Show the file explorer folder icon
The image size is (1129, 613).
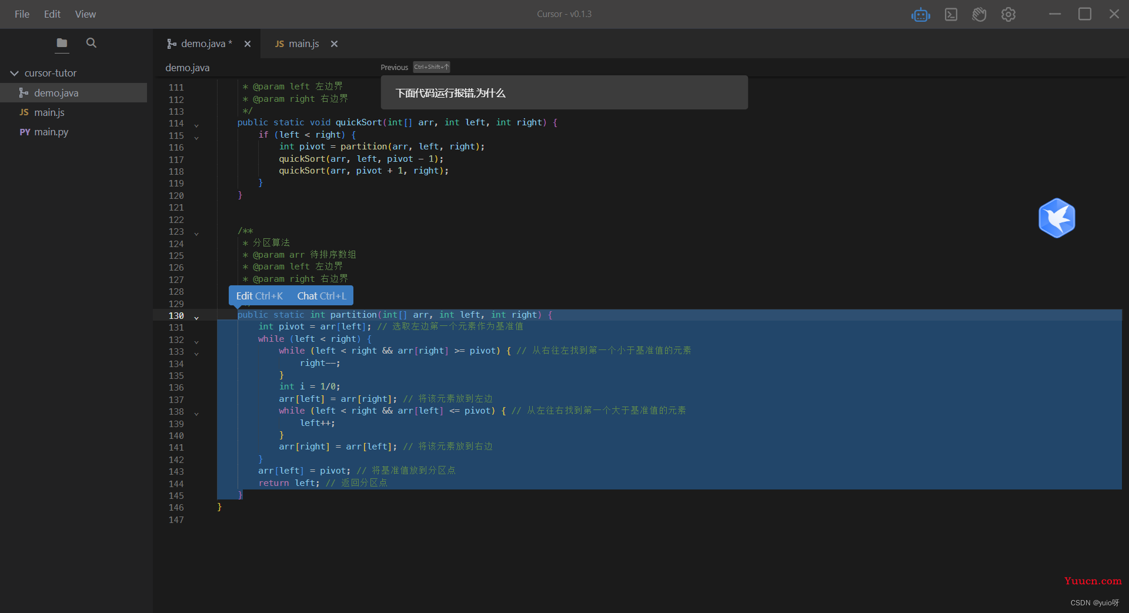coord(62,43)
